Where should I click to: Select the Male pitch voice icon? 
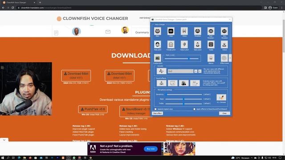click(x=157, y=44)
